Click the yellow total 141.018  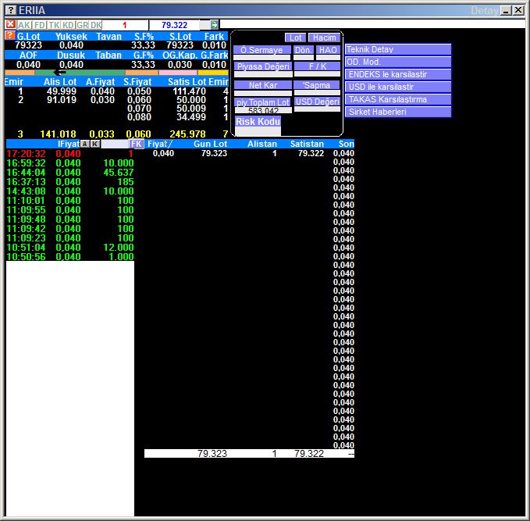click(x=58, y=134)
